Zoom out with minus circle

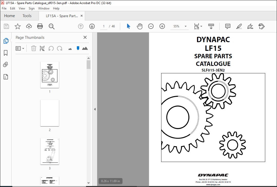pos(151,26)
